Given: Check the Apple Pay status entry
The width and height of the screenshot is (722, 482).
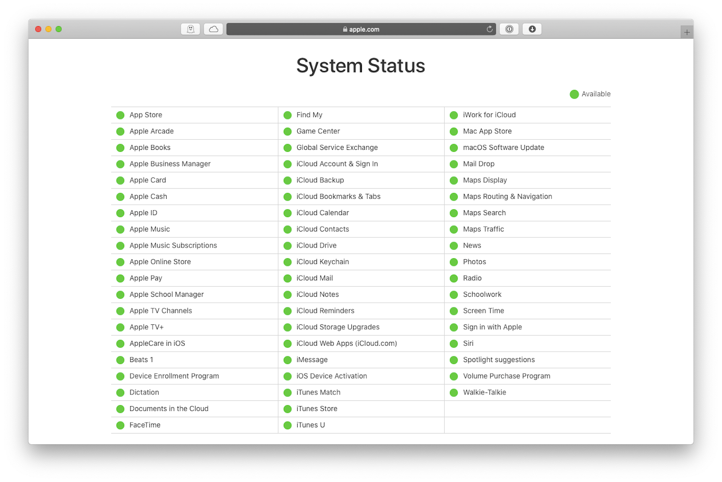Looking at the screenshot, I should 145,278.
